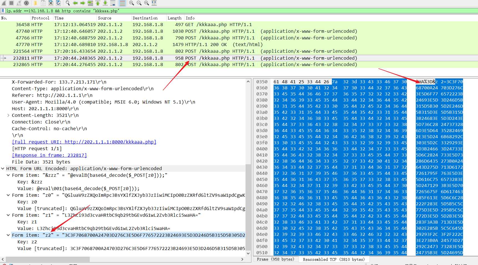The width and height of the screenshot is (478, 265).
Task: Toggle auto-scroll during live capture
Action: click(x=113, y=3)
